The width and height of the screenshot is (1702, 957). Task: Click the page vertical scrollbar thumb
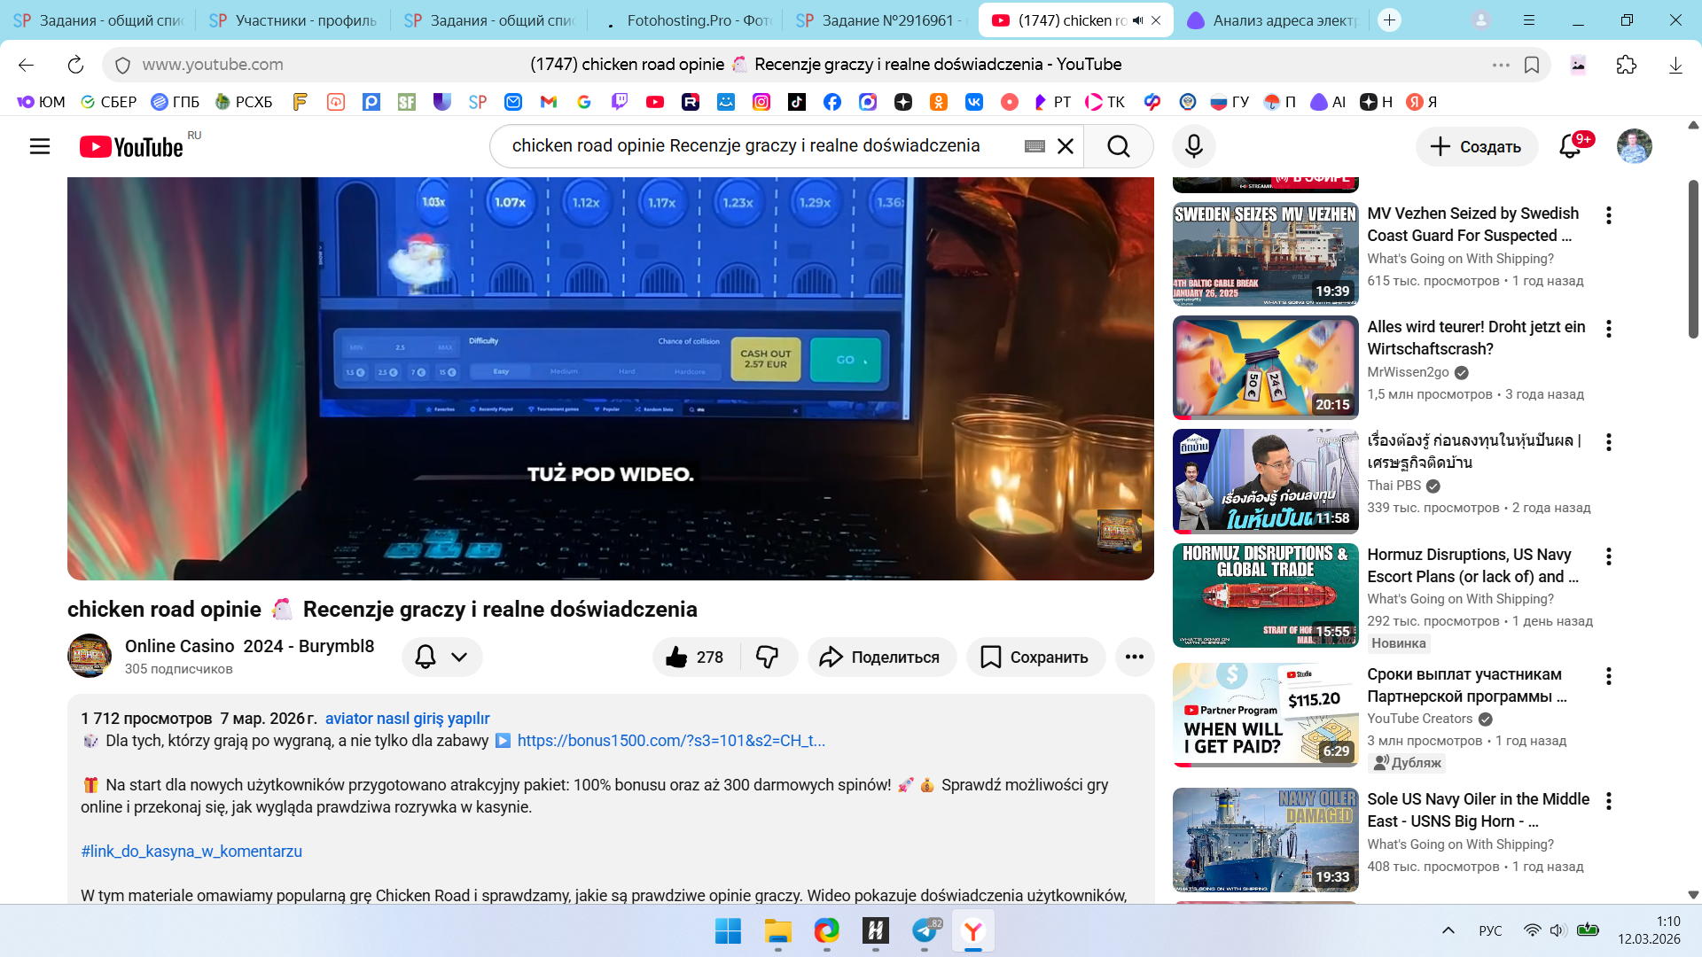pyautogui.click(x=1692, y=257)
